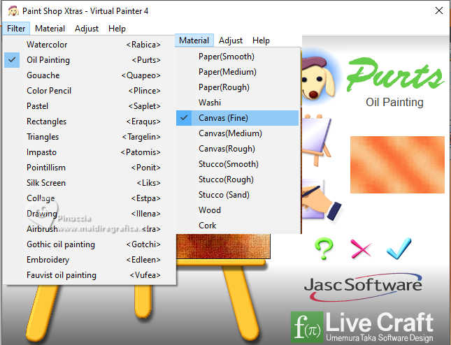Choose Paper(Smooth) material

pos(237,57)
